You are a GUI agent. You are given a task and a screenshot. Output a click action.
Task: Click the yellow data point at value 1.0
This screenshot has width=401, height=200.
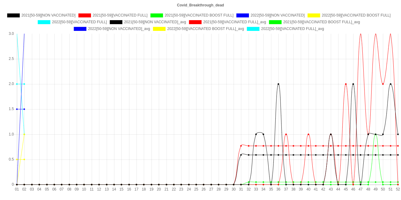tap(24, 134)
